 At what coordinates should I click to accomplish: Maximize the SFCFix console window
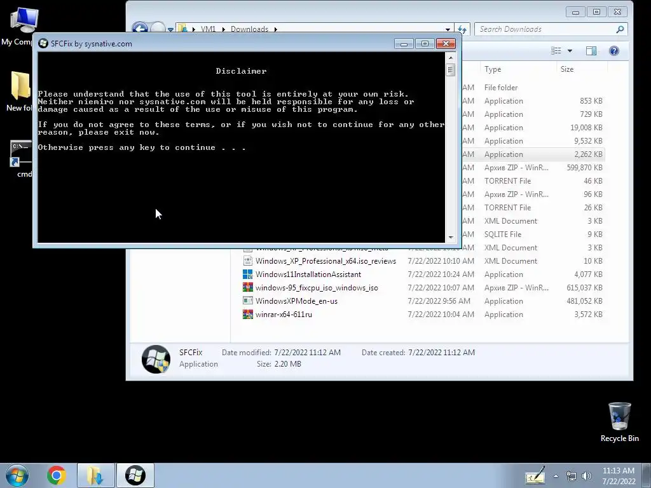pyautogui.click(x=424, y=44)
